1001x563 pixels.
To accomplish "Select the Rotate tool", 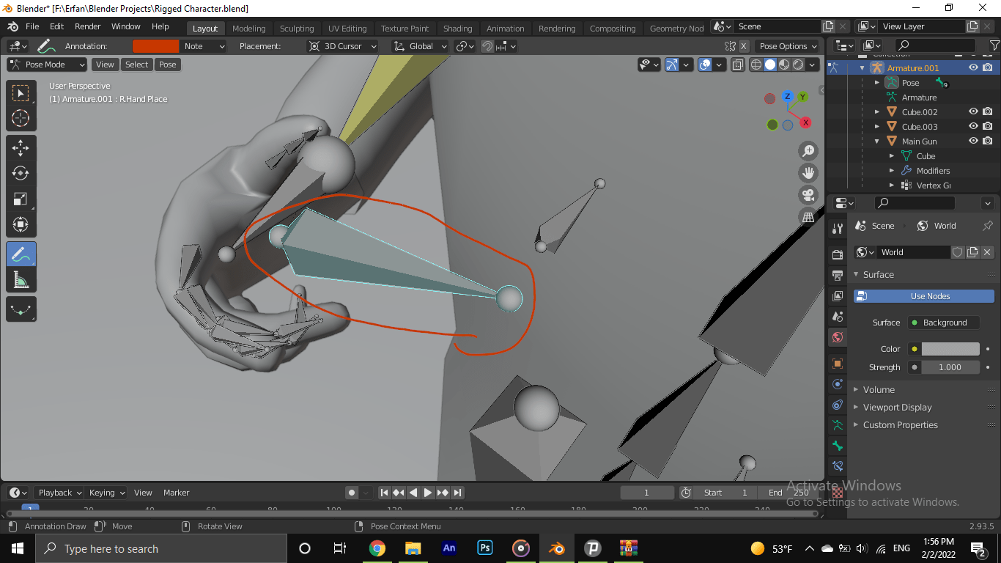I will coord(21,174).
